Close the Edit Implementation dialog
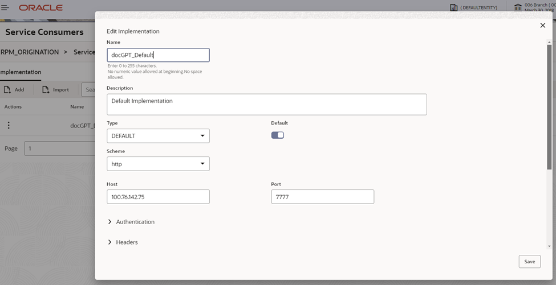556x285 pixels. tap(542, 25)
